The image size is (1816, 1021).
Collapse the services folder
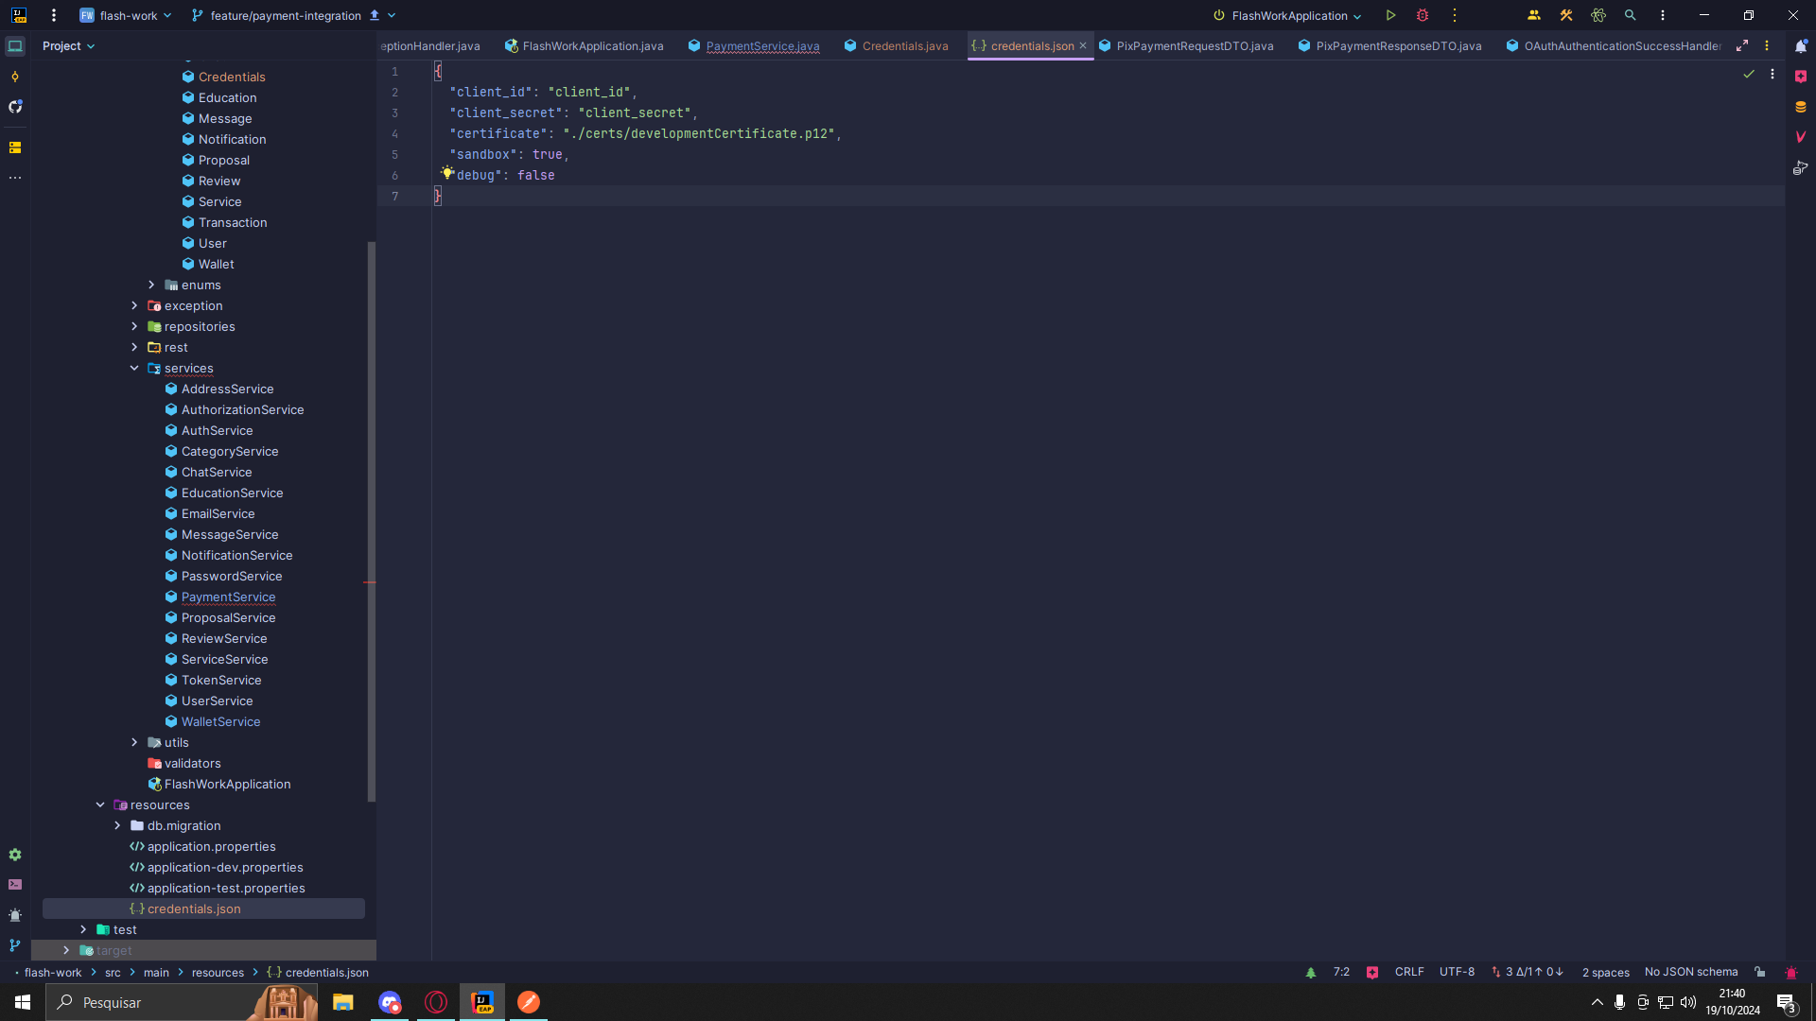point(134,368)
